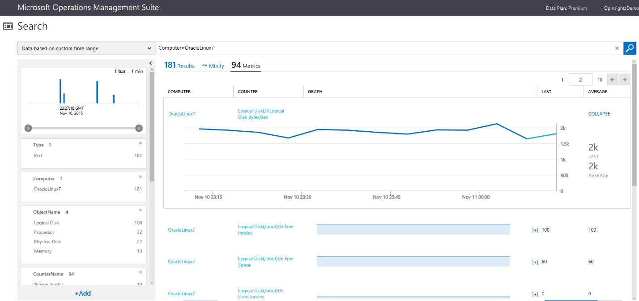
Task: Click the Data Plan: Premium label
Action: coord(566,8)
